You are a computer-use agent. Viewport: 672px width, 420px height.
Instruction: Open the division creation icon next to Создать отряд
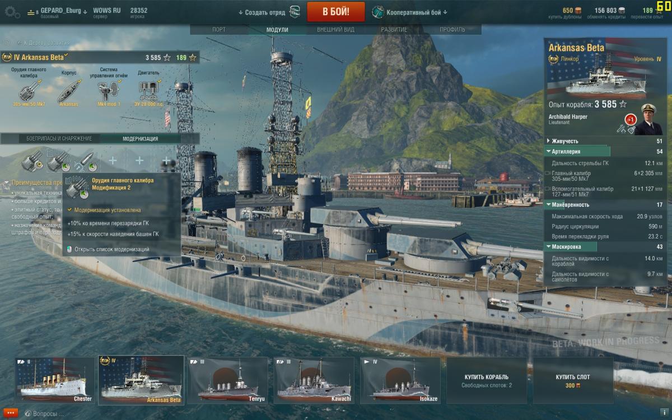pos(295,12)
